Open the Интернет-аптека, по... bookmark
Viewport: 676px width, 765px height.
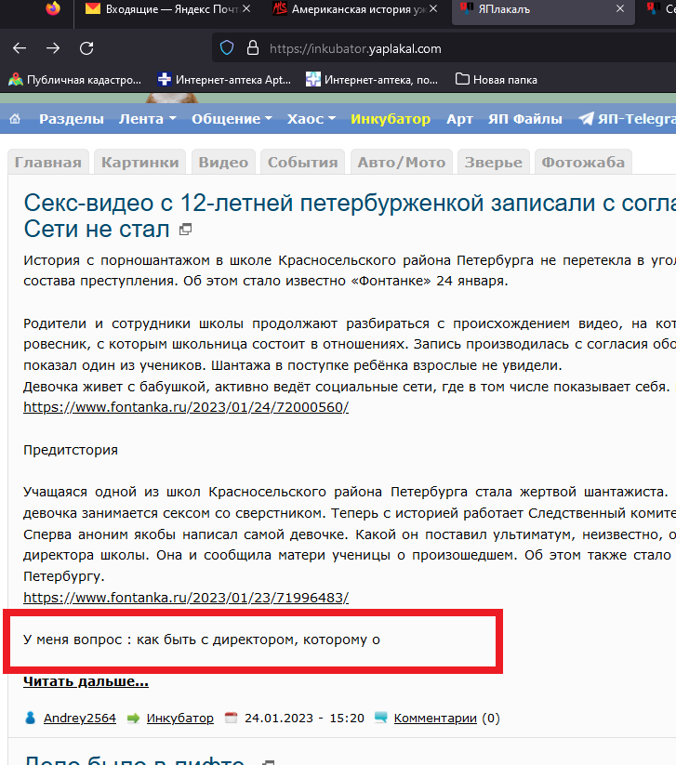coord(372,80)
